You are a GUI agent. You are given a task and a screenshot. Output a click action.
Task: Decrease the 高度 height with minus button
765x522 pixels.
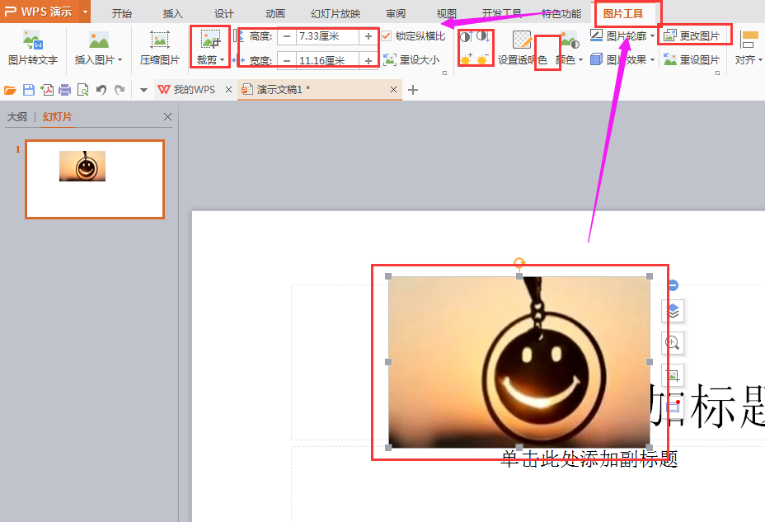tap(287, 36)
